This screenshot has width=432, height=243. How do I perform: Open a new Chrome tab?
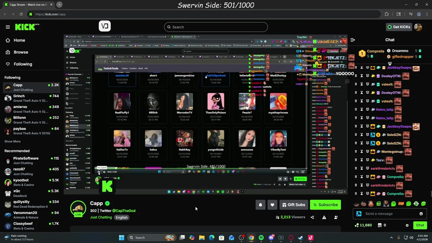[x=59, y=4]
